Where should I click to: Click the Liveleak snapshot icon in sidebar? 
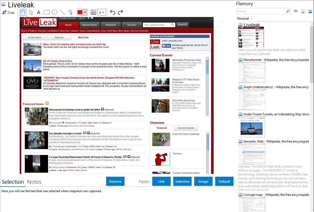(x=240, y=25)
